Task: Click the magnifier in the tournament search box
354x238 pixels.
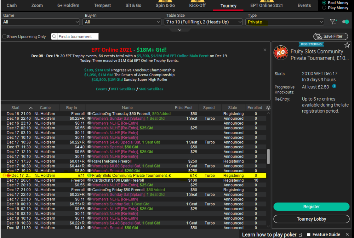Action: coord(53,36)
